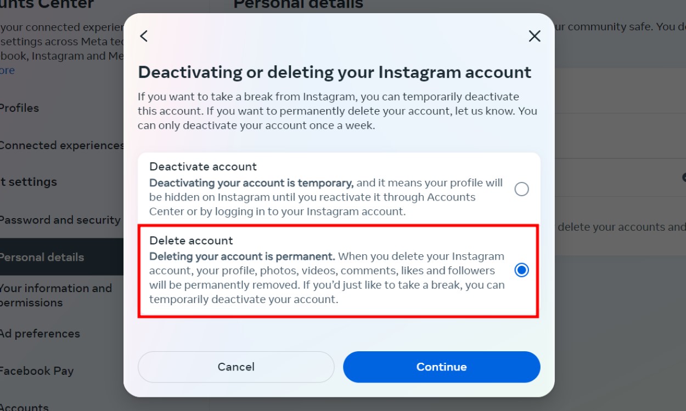This screenshot has height=411, width=686.
Task: Choose permanent deletion of your Instagram account
Action: 521,270
